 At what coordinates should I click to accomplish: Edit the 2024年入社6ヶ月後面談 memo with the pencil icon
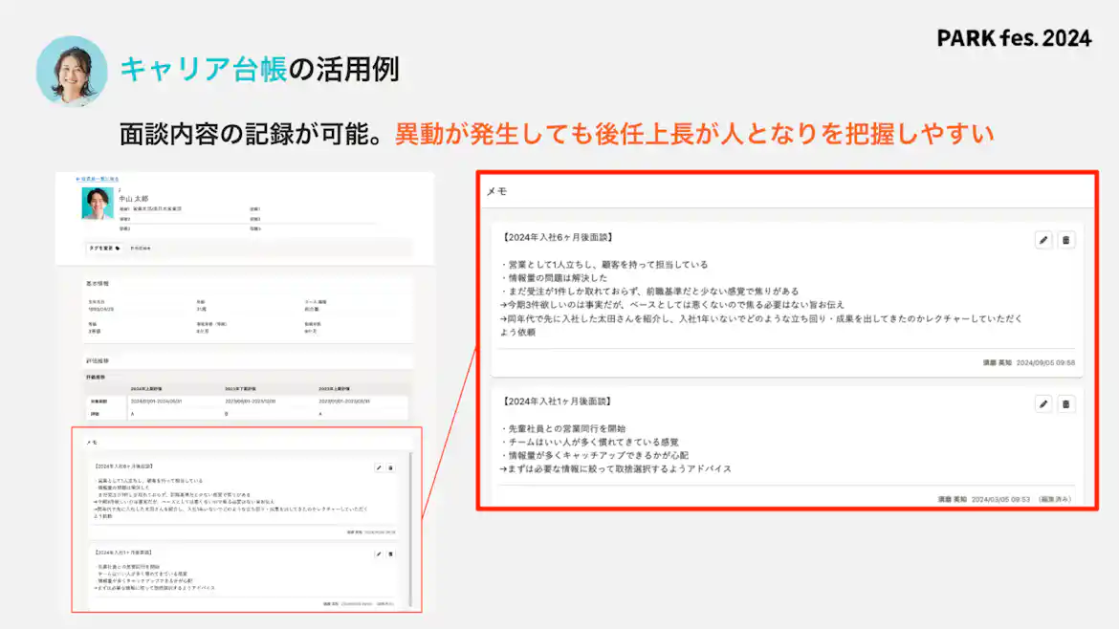point(1042,241)
